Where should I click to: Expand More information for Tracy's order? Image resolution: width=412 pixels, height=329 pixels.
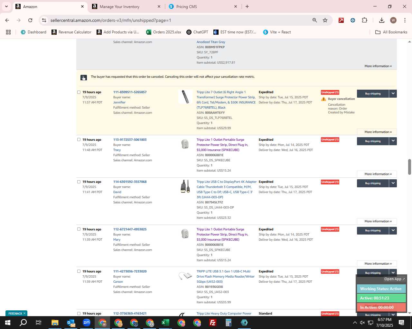377,174
